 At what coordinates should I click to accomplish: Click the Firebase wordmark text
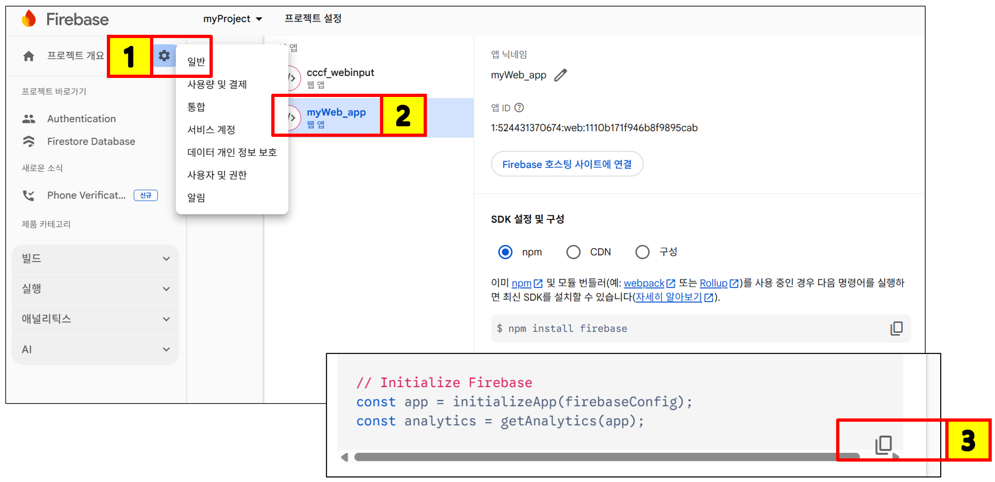[x=78, y=19]
